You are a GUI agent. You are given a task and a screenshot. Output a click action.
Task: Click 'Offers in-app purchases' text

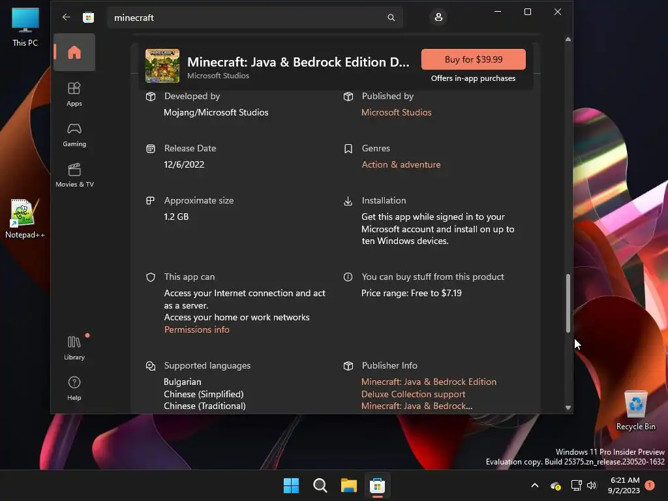473,78
